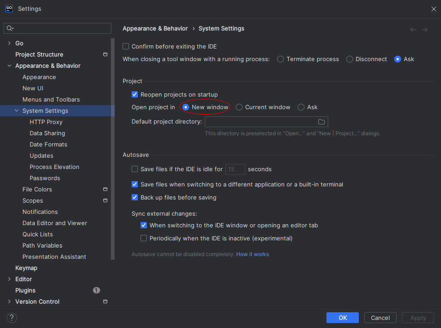Image resolution: width=441 pixels, height=328 pixels.
Task: Select Ask for Open project in
Action: [301, 107]
